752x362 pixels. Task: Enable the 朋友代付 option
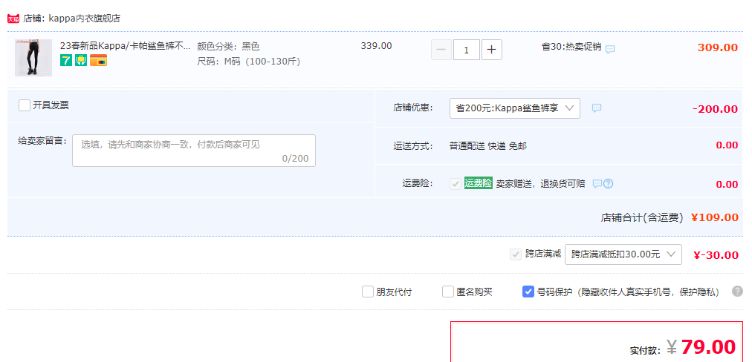click(x=368, y=292)
